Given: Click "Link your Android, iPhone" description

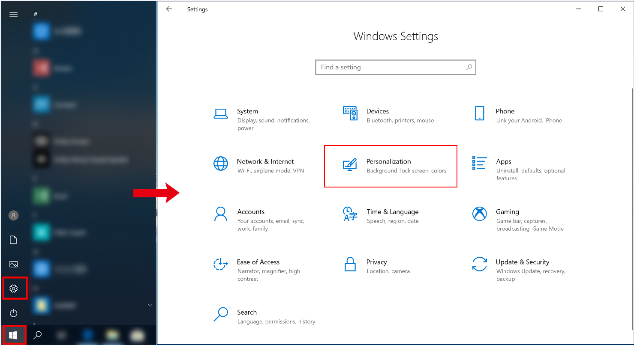Looking at the screenshot, I should (529, 121).
